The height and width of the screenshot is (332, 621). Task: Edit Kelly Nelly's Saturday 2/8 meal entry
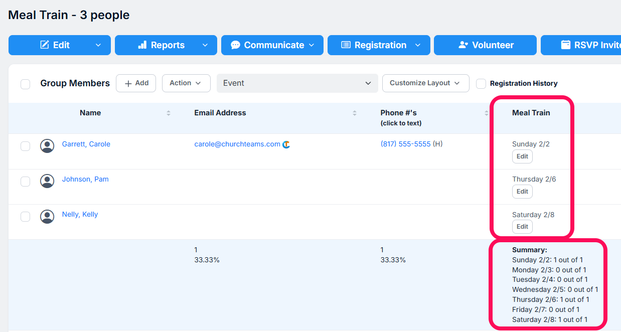pyautogui.click(x=522, y=226)
